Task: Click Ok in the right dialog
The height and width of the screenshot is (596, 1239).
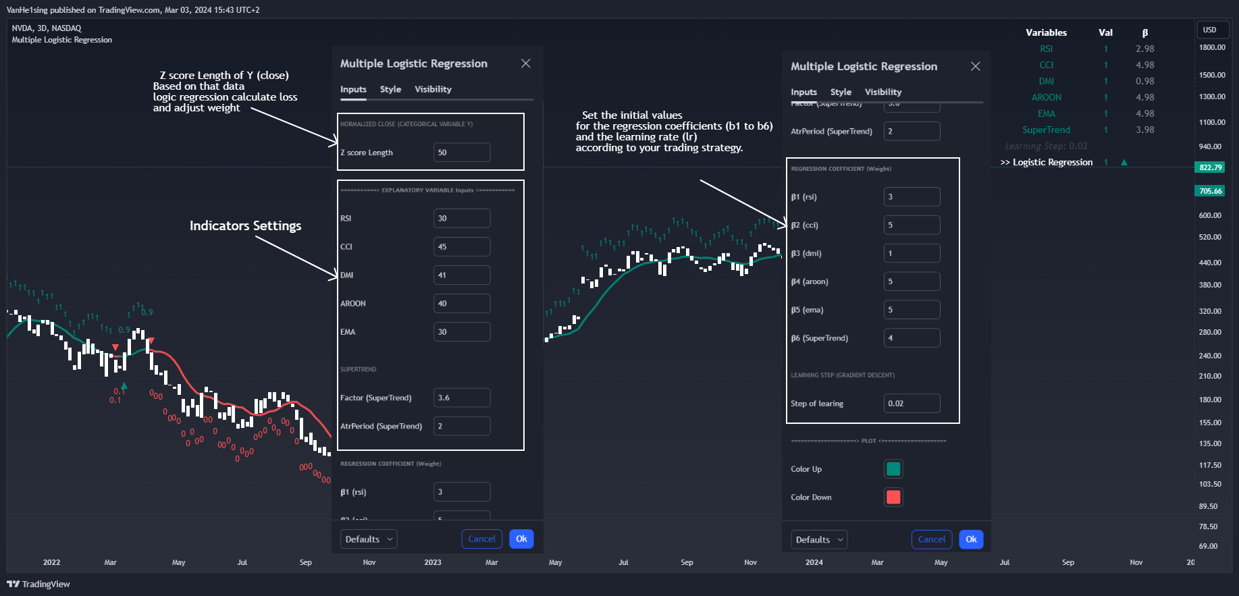Action: 971,539
